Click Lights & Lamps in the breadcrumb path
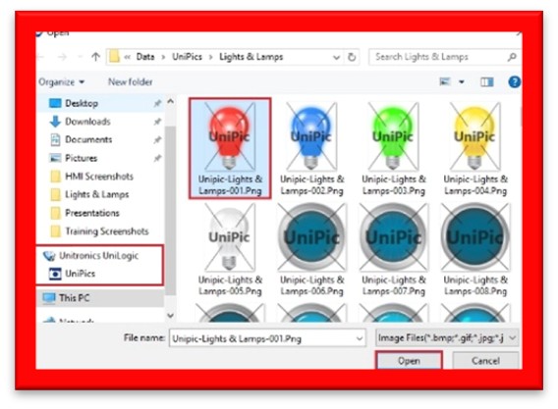Viewport: 558px width, 409px height. coord(251,57)
